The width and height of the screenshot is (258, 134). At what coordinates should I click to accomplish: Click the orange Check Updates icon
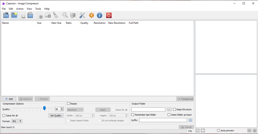[91, 15]
